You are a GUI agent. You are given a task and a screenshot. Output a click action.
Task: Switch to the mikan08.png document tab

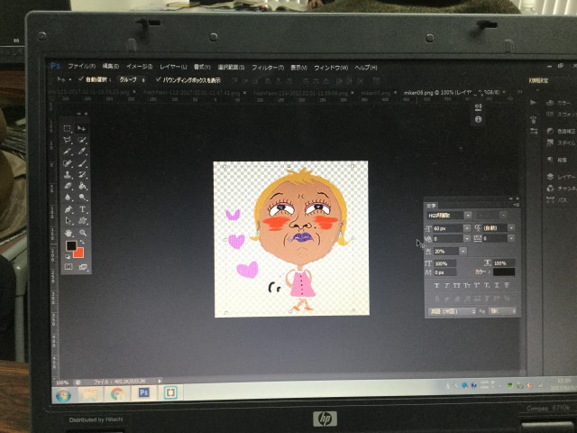(426, 94)
